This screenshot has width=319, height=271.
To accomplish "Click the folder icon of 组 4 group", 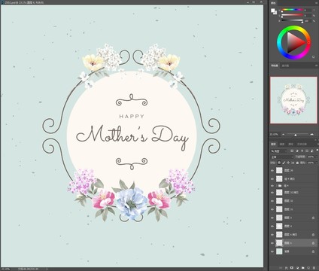I will pyautogui.click(x=279, y=186).
